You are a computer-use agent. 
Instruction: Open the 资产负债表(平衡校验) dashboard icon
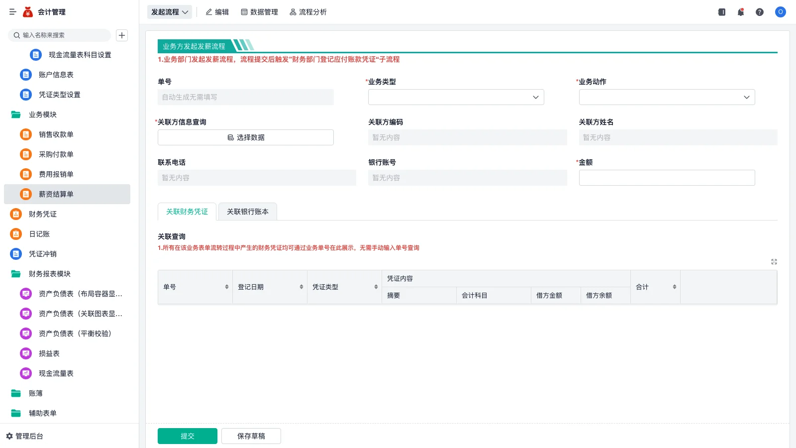pos(26,334)
